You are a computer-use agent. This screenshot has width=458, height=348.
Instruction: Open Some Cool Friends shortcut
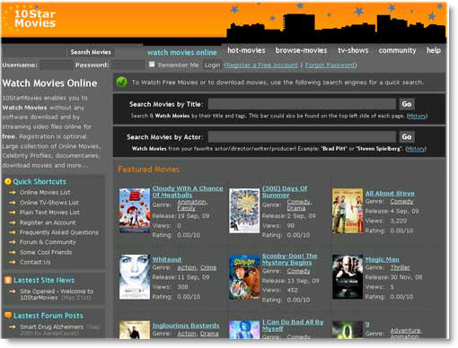coord(46,252)
